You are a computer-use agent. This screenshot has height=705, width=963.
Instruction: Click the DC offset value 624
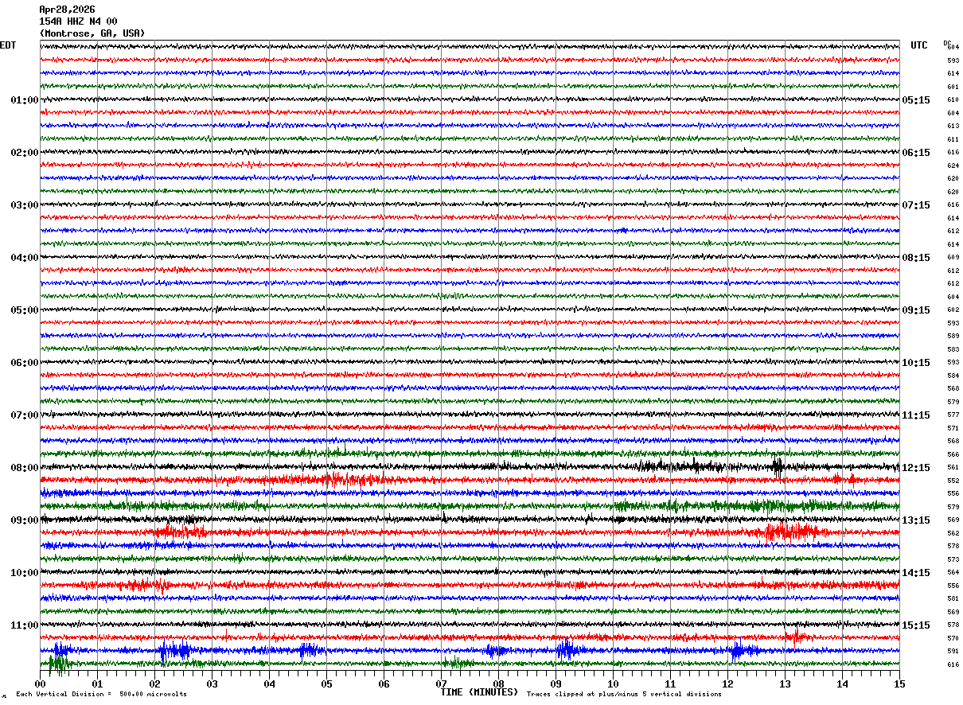tap(953, 166)
